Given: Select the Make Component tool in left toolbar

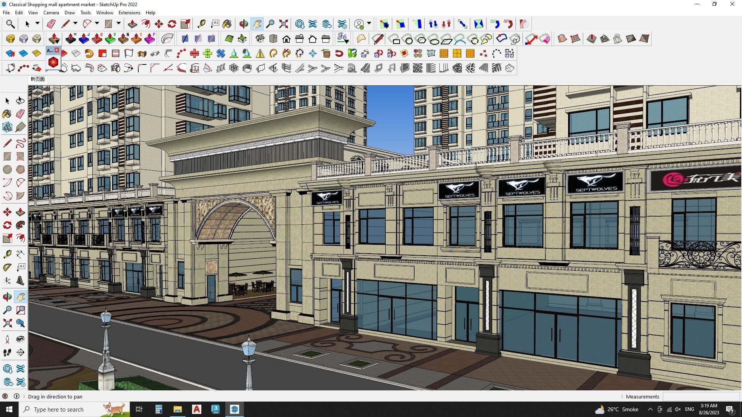Looking at the screenshot, I should (x=7, y=127).
